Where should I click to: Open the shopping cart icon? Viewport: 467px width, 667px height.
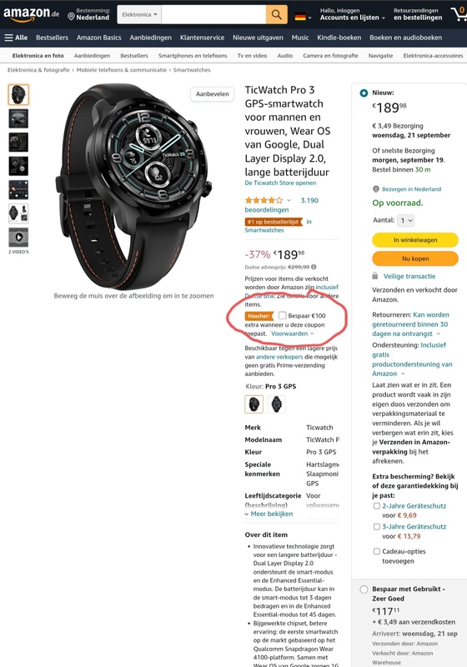click(x=459, y=14)
